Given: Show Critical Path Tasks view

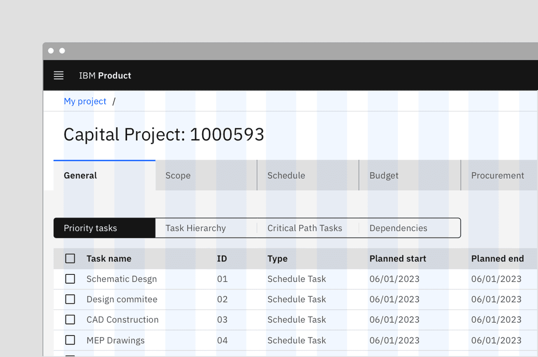Looking at the screenshot, I should tap(304, 228).
